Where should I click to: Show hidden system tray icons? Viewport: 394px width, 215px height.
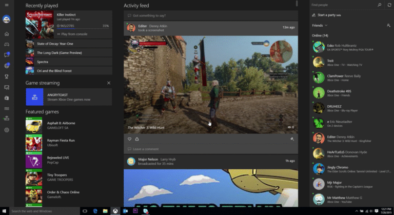coord(357,211)
